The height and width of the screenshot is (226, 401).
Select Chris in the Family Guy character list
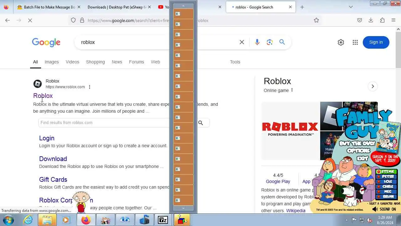[x=387, y=187]
